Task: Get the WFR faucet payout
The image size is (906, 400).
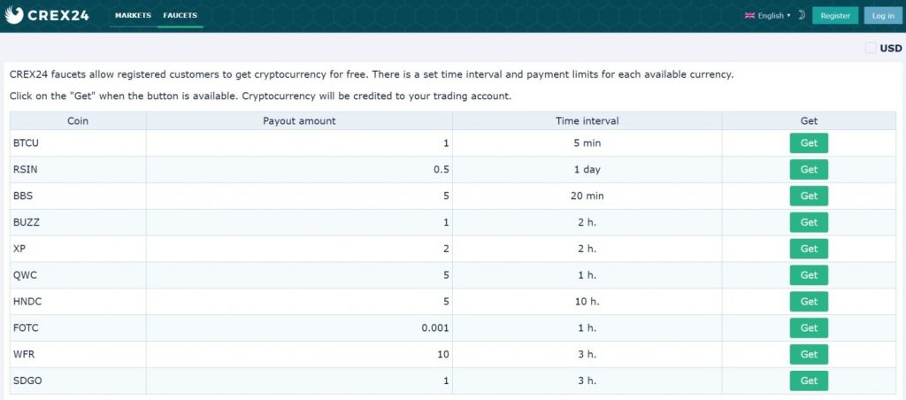Action: [809, 354]
